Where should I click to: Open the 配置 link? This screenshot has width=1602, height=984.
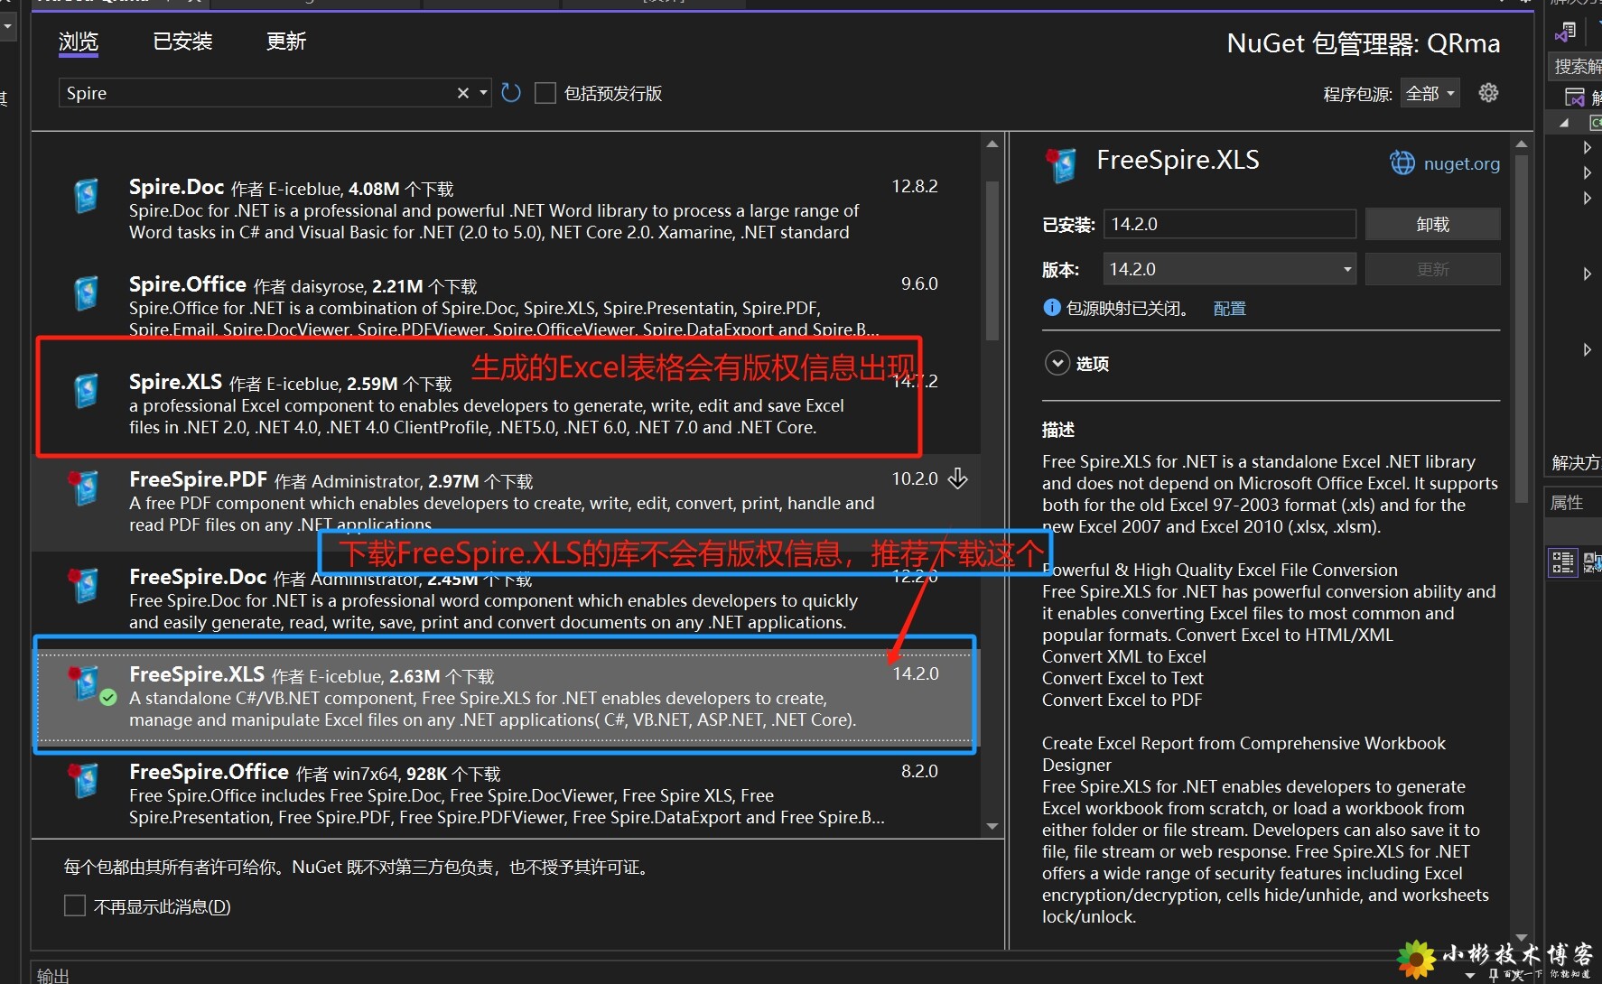coord(1229,309)
